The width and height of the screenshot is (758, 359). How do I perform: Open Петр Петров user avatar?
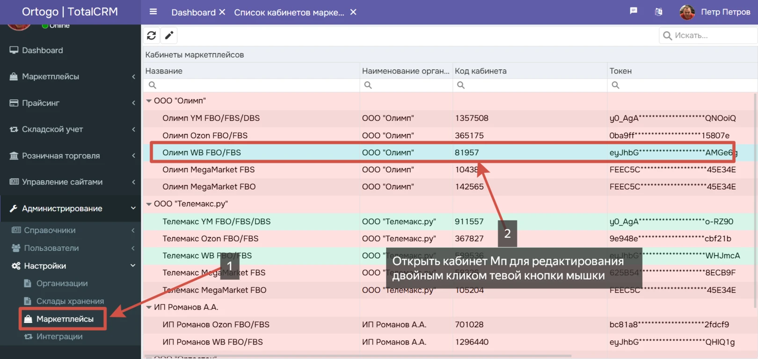click(x=687, y=12)
